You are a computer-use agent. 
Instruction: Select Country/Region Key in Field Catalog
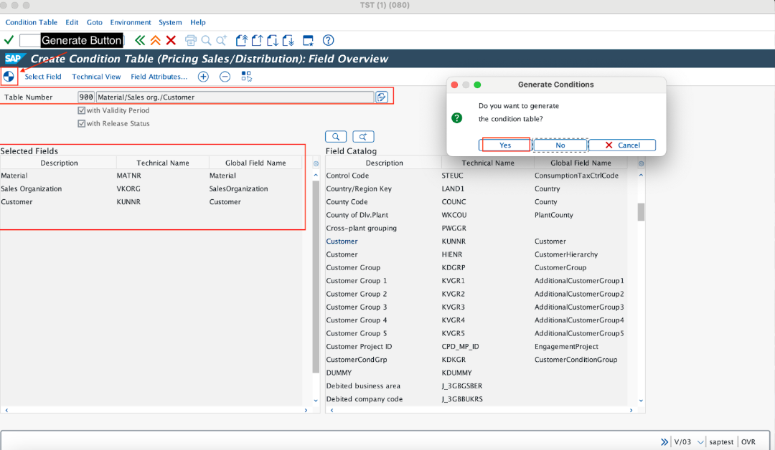(x=359, y=189)
